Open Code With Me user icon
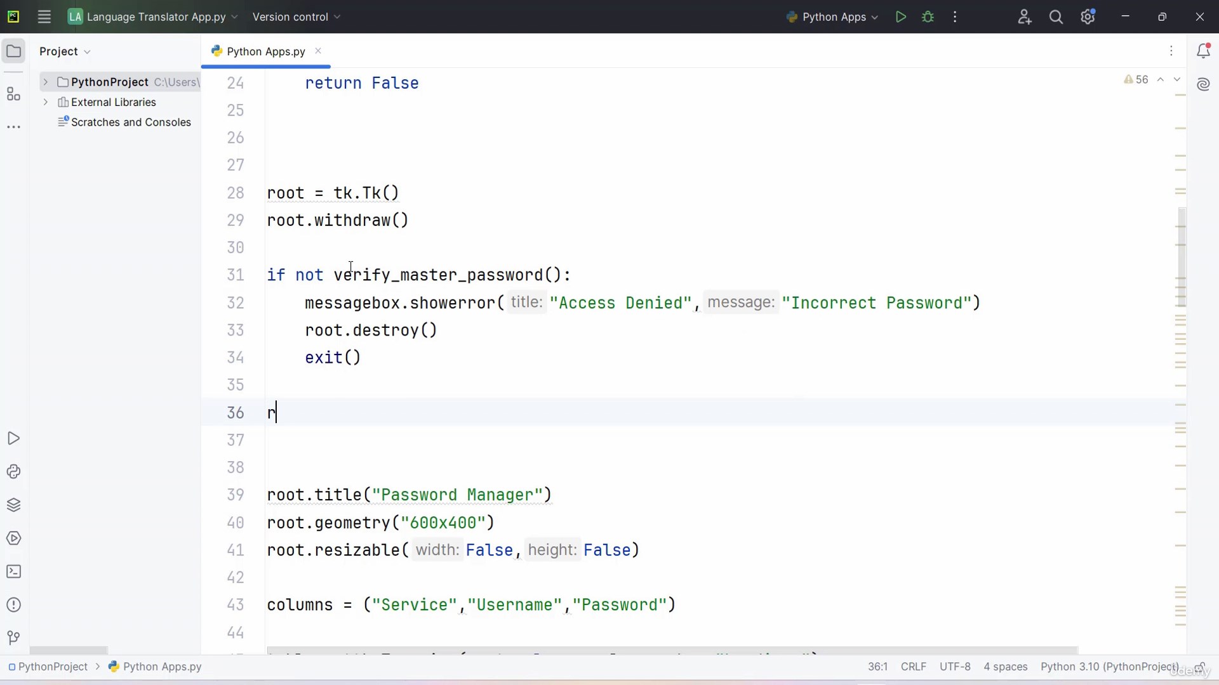The image size is (1219, 685). click(1024, 17)
